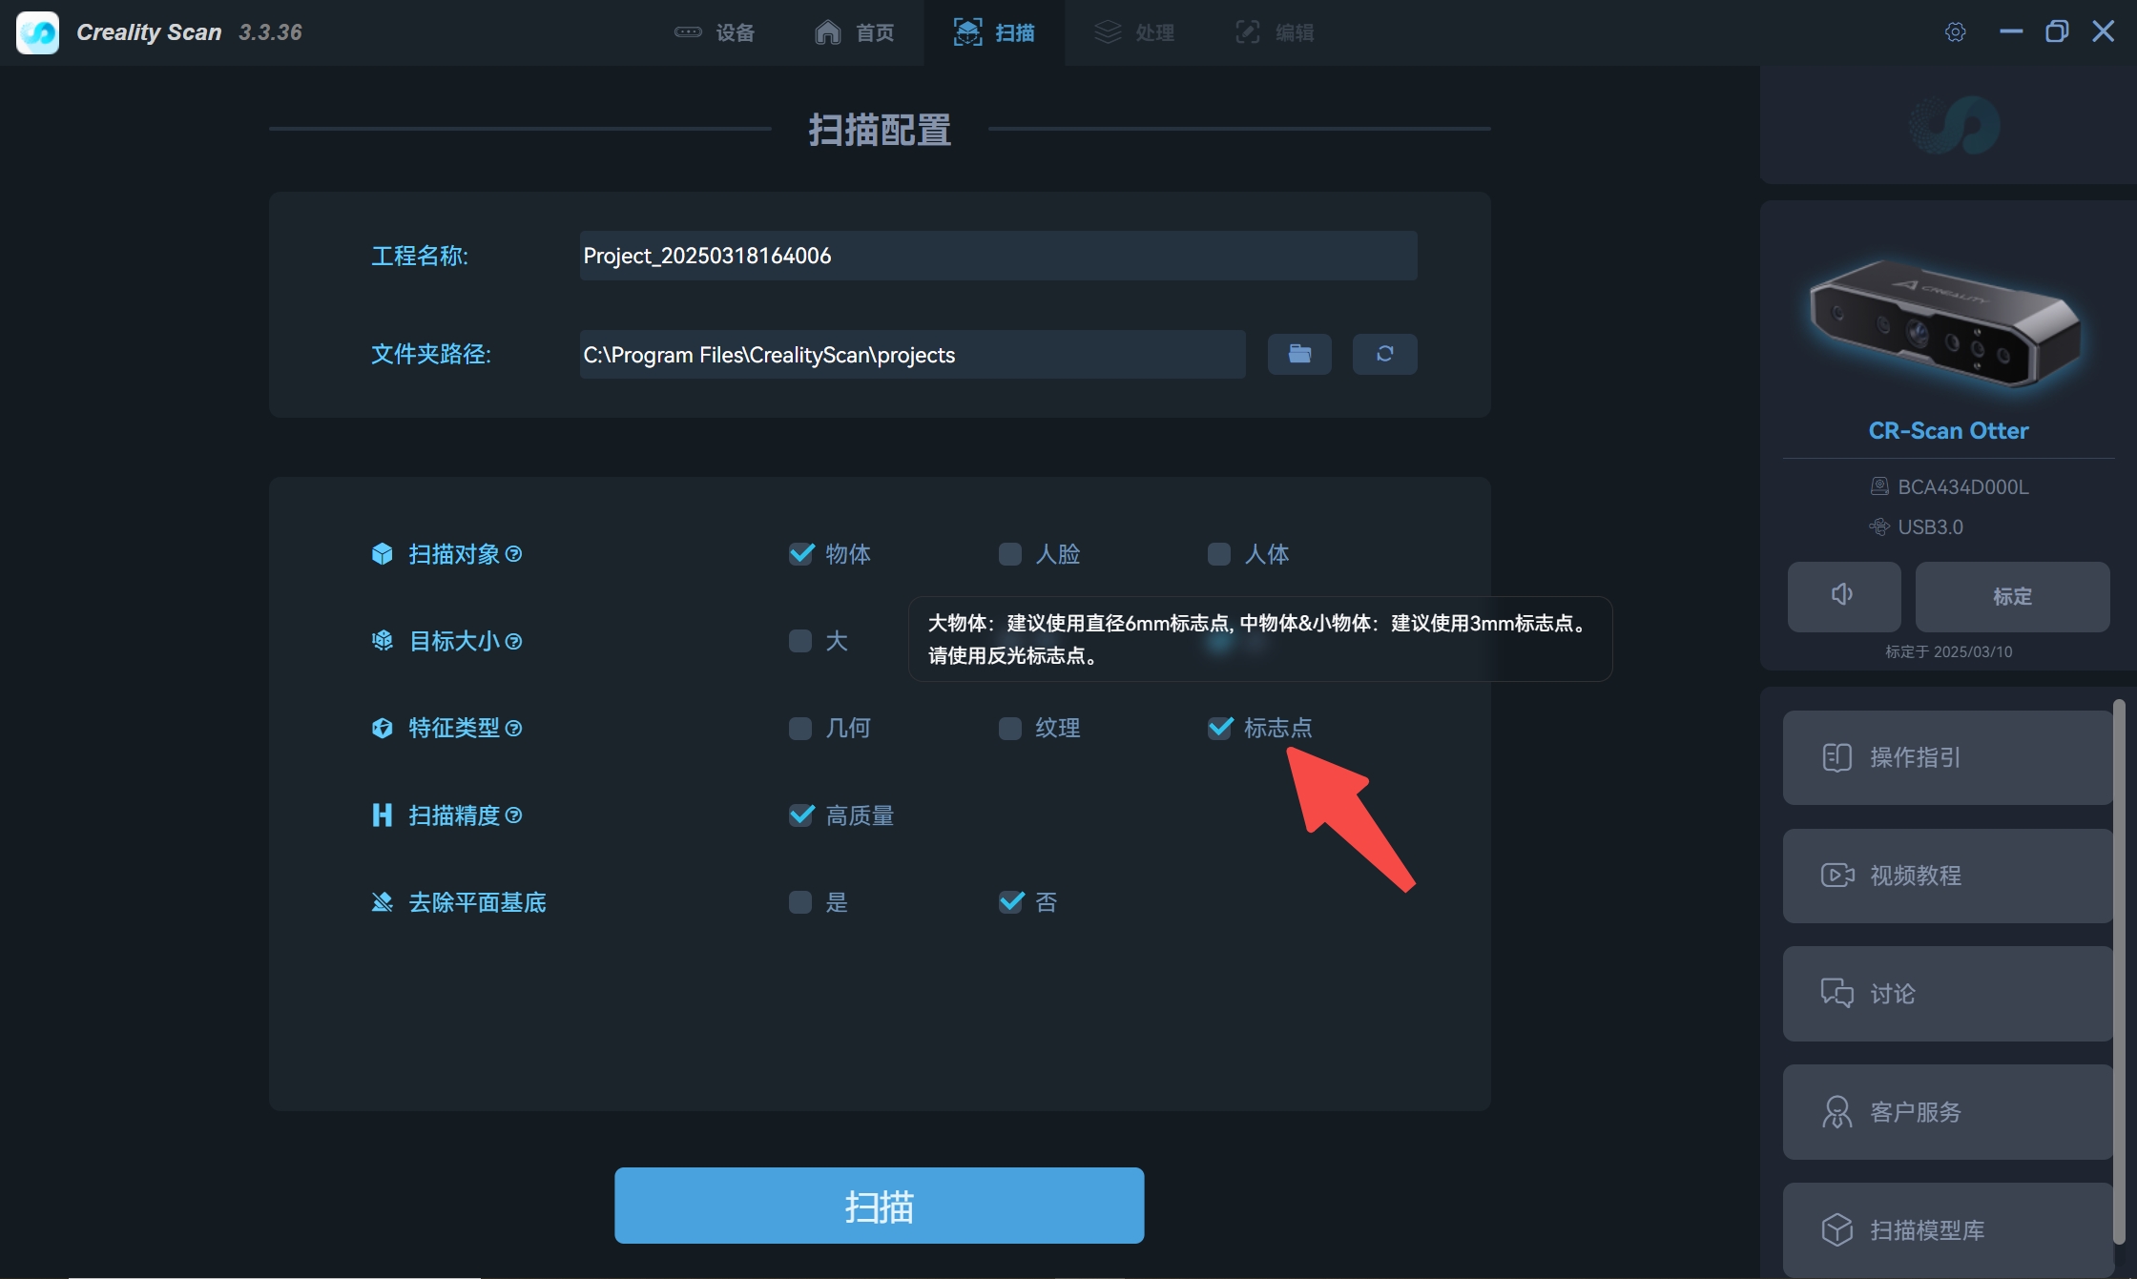Click the speaker sound icon button

pos(1843,596)
